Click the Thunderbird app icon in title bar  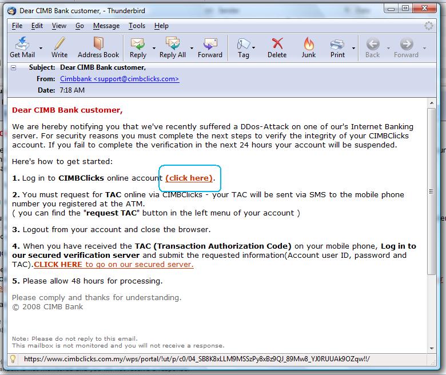click(11, 11)
